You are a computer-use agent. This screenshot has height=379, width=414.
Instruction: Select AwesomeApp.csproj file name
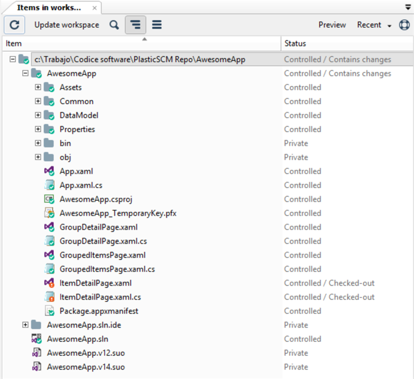pos(96,199)
